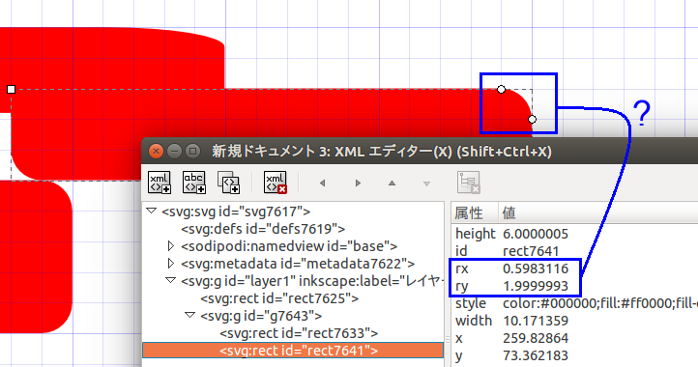Expand the sodipodi:namedview base node
Image resolution: width=698 pixels, height=367 pixels.
(x=170, y=246)
